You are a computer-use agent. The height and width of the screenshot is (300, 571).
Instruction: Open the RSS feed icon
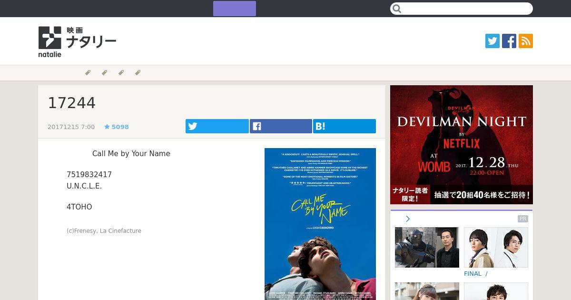526,41
